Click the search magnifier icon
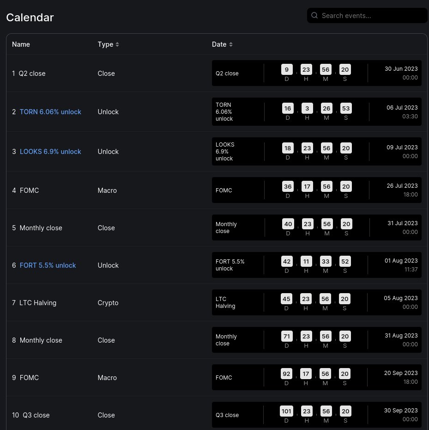Screen dimensions: 429x430 point(314,15)
